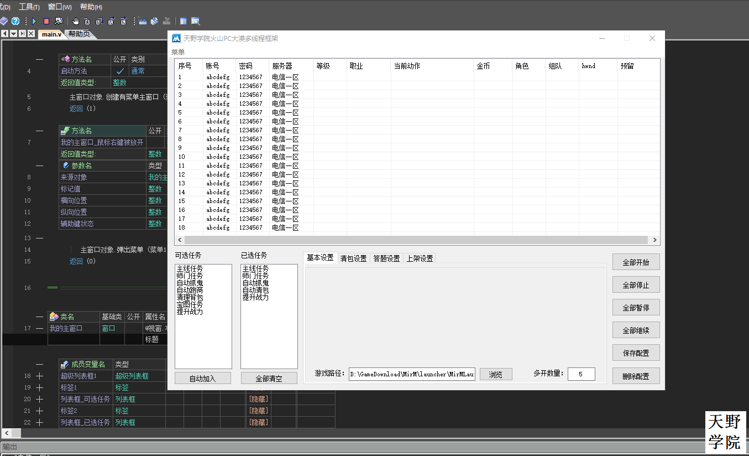Click the 多开数量 number input field

click(581, 374)
